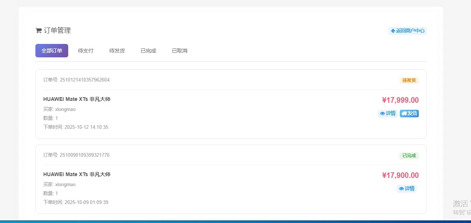Click the shopping cart icon beside 订单管理
The width and height of the screenshot is (471, 223).
pyautogui.click(x=38, y=31)
